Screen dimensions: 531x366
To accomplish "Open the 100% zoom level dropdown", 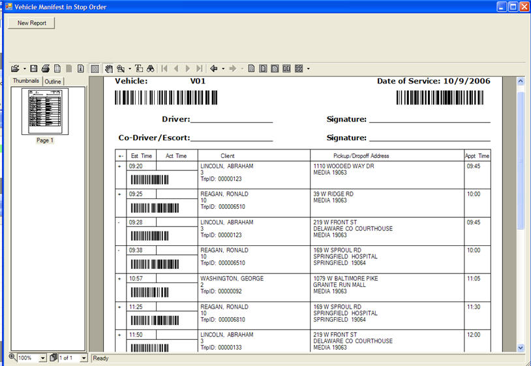I will pyautogui.click(x=42, y=358).
